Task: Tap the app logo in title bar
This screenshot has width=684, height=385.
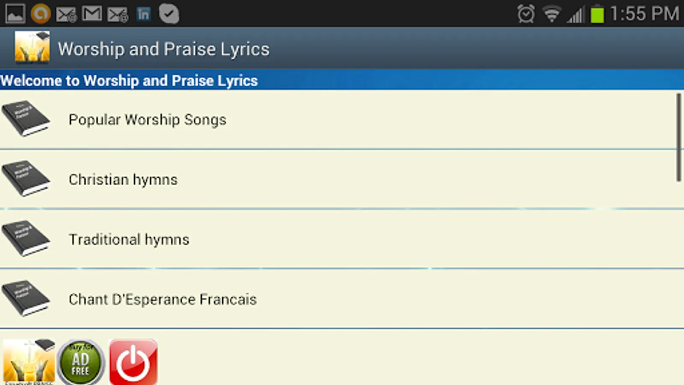Action: [x=32, y=47]
